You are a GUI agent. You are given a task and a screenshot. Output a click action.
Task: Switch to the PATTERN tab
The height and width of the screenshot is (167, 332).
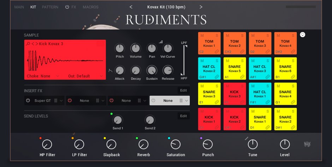tap(50, 7)
